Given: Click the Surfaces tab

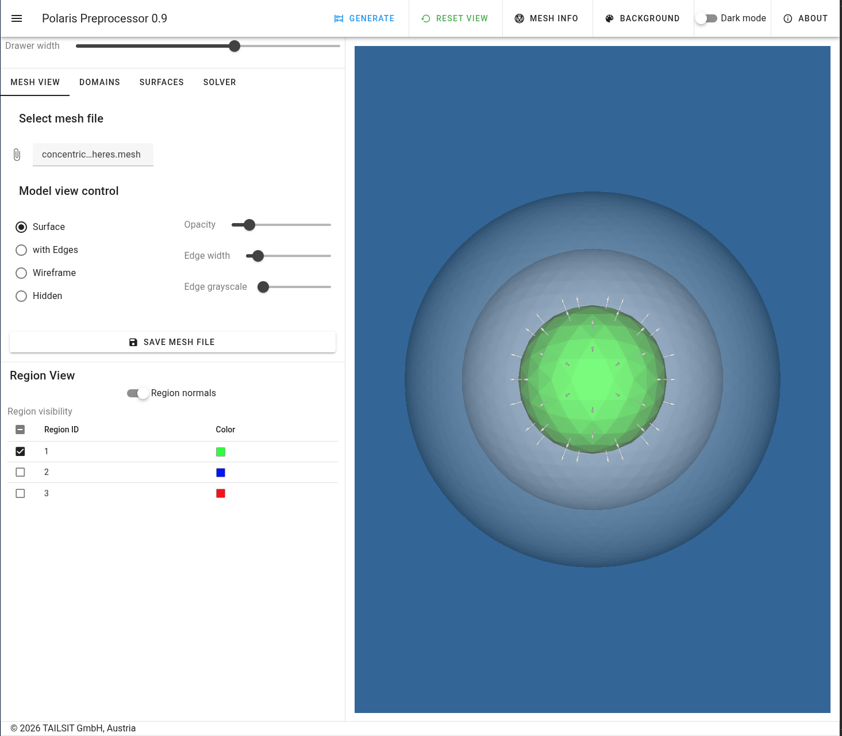Looking at the screenshot, I should (x=162, y=82).
